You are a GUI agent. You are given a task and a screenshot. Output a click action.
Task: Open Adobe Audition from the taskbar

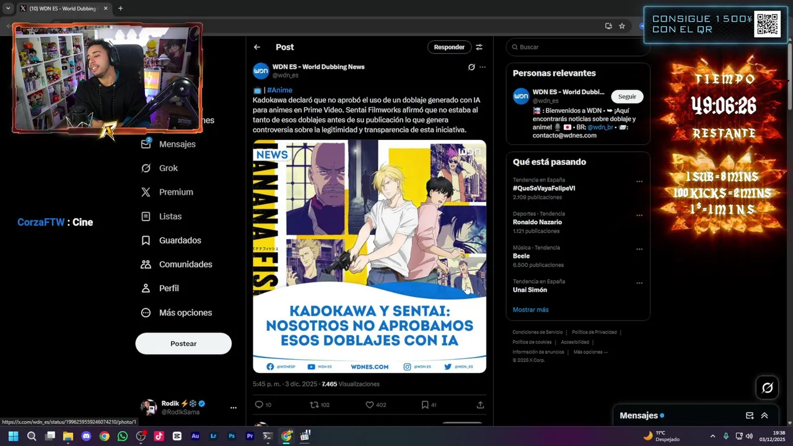click(195, 436)
